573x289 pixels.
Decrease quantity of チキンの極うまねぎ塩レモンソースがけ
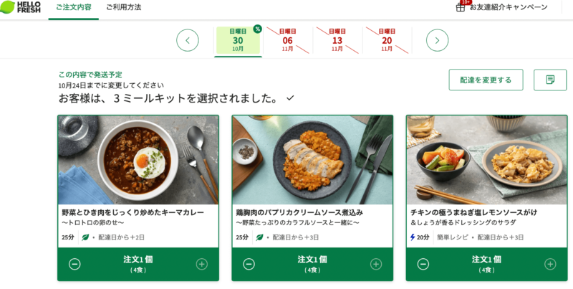(423, 264)
